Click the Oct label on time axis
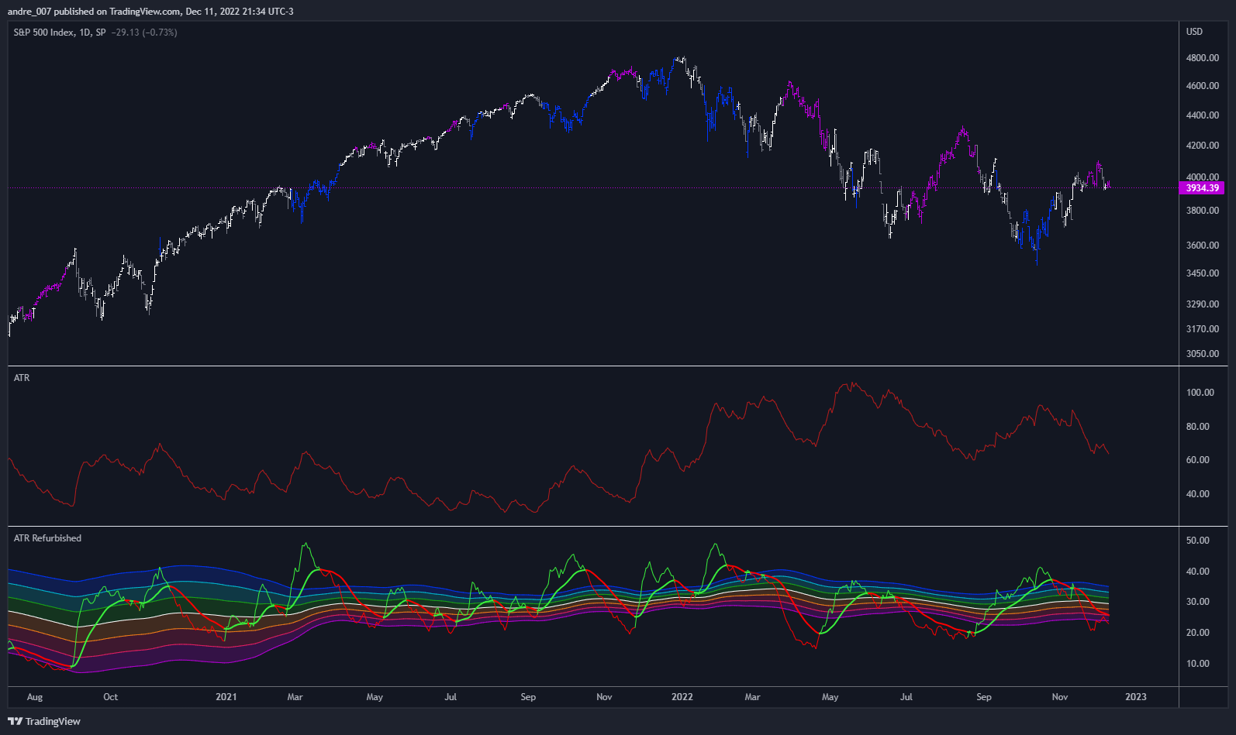1236x735 pixels. [x=111, y=697]
